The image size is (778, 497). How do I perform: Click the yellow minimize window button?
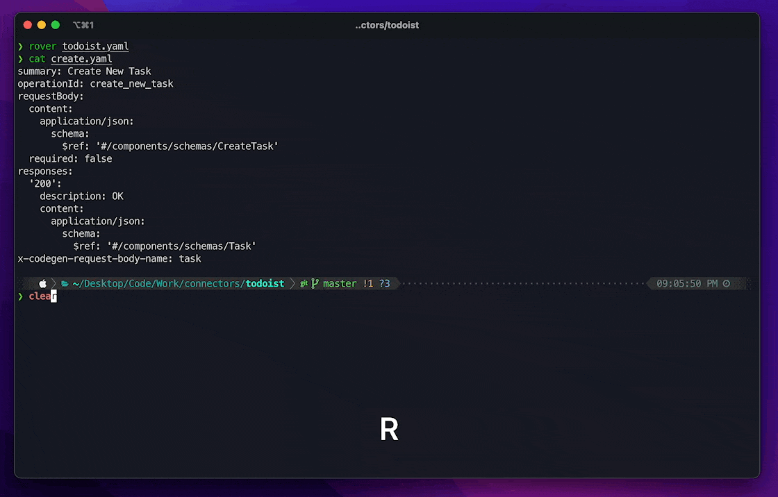pos(42,25)
